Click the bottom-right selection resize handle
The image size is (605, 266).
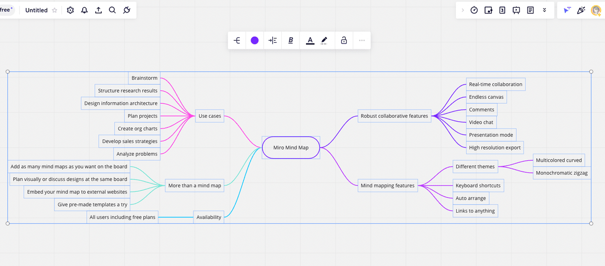click(592, 223)
